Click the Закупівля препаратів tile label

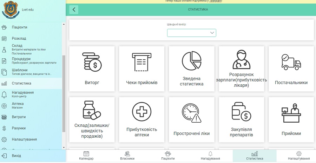[x=242, y=132]
